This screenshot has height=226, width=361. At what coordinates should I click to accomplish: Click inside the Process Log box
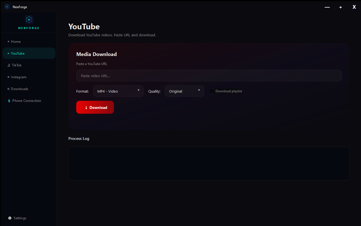(x=209, y=164)
